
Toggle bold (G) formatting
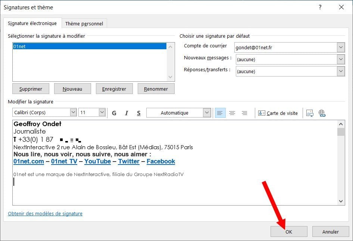click(114, 113)
